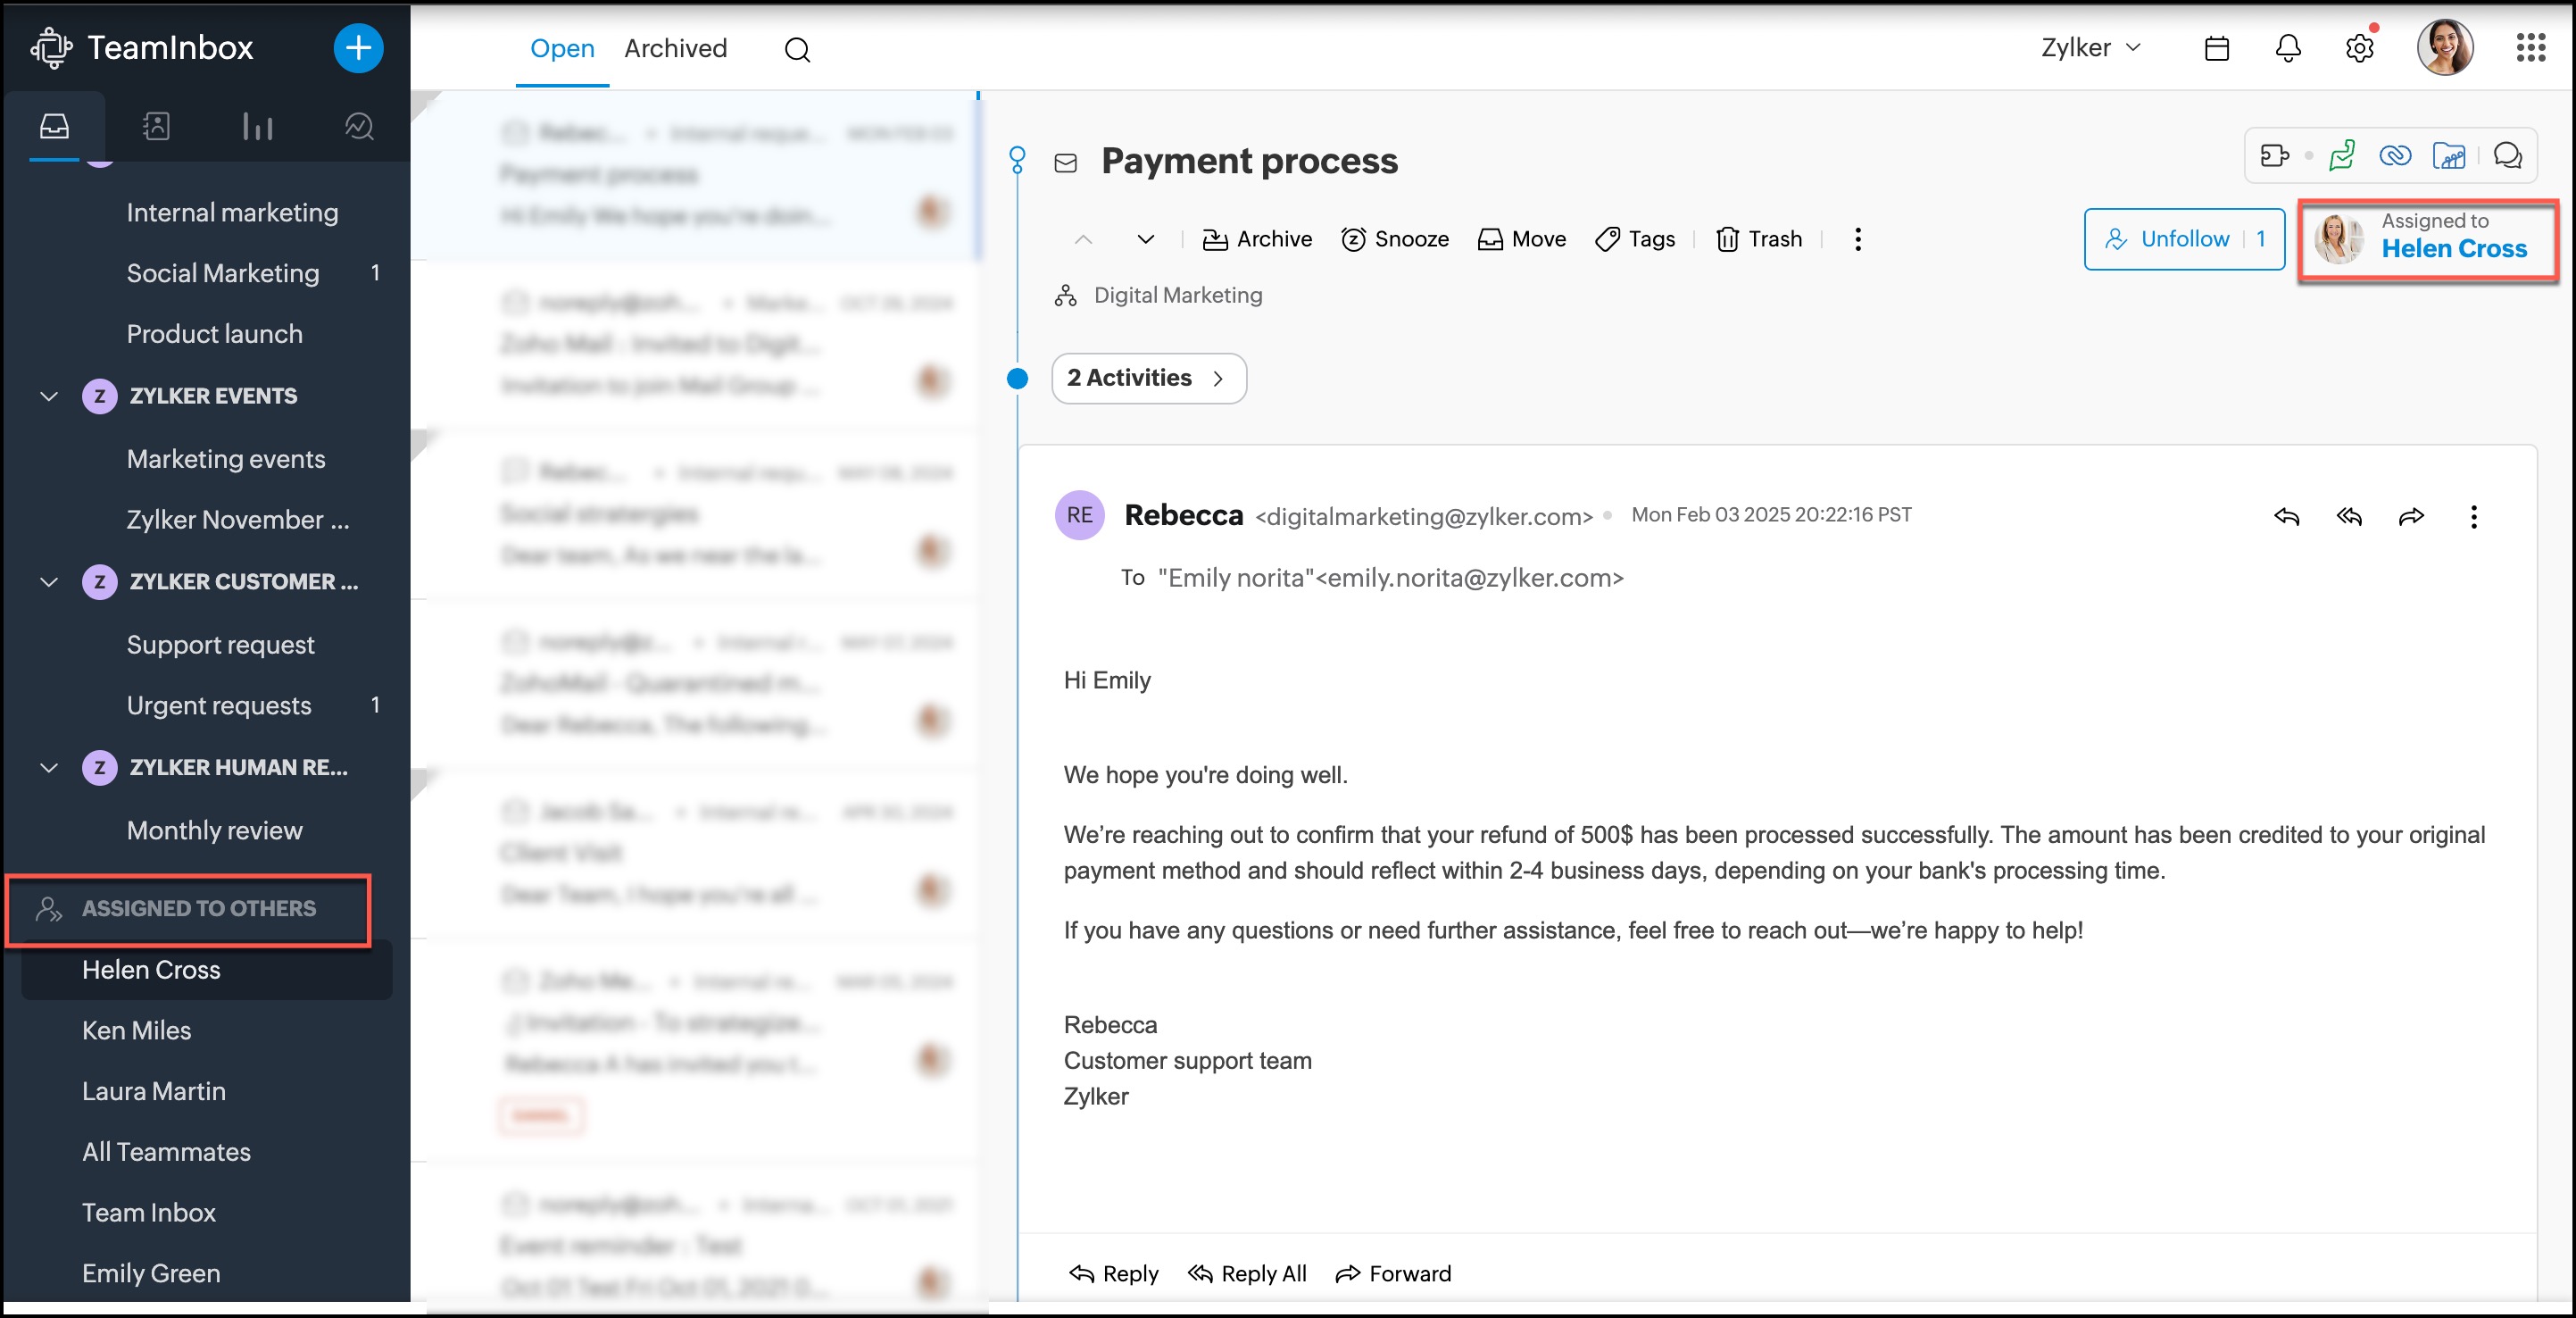2576x1318 pixels.
Task: Open the reports bar chart icon
Action: click(x=257, y=126)
